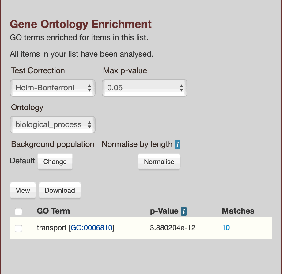Viewport: 283px width, 274px height.
Task: Click the transport term text
Action: (x=51, y=228)
